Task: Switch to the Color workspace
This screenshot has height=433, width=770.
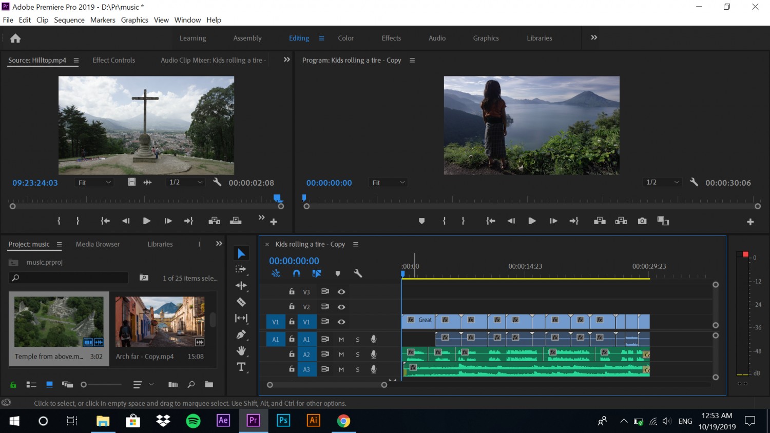Action: point(345,38)
